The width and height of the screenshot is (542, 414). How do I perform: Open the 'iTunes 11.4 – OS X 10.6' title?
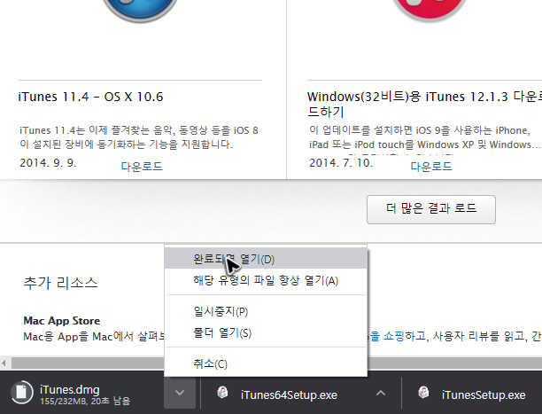pos(90,97)
